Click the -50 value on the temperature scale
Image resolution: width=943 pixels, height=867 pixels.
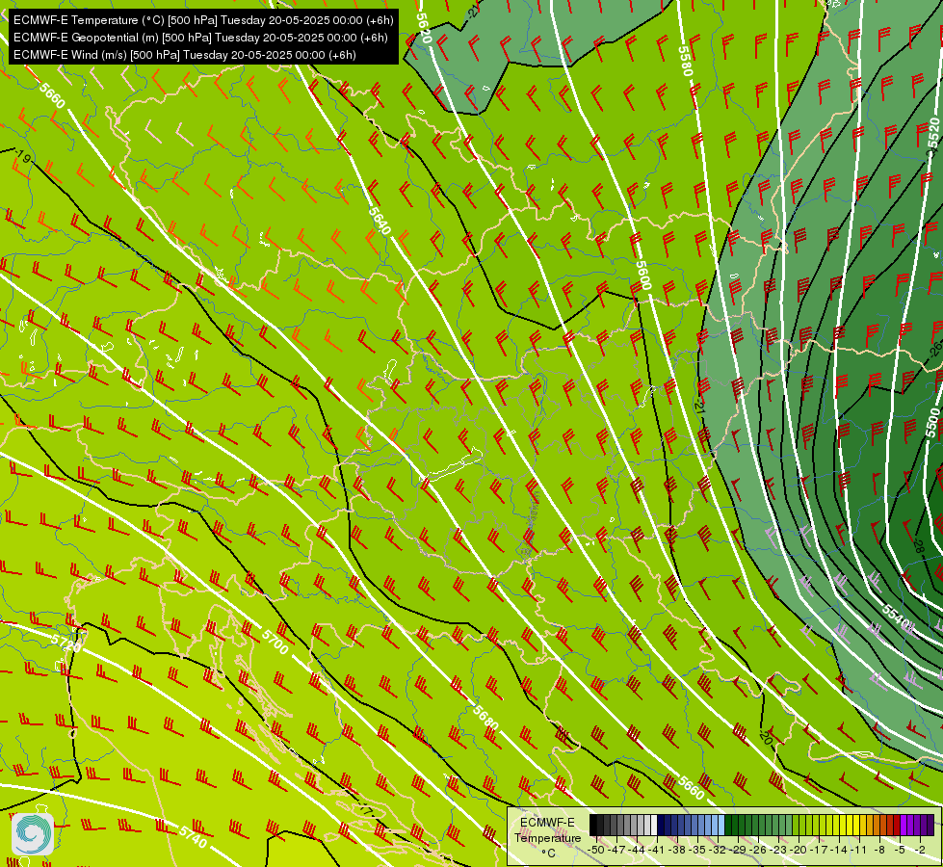(x=595, y=850)
